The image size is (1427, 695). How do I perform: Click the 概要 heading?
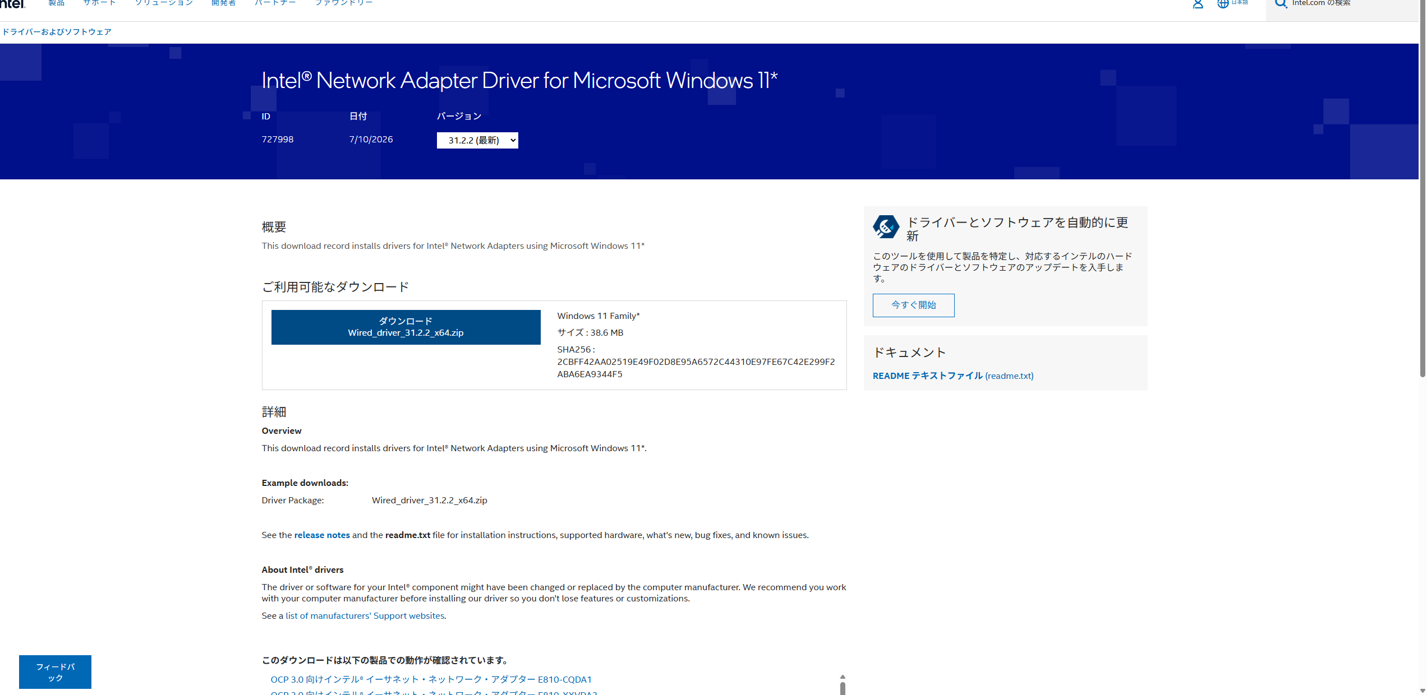(x=274, y=227)
